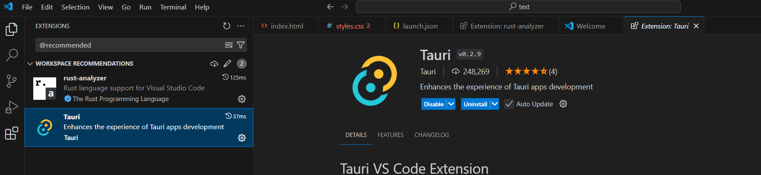Click the VS Code logo icon

tap(8, 6)
